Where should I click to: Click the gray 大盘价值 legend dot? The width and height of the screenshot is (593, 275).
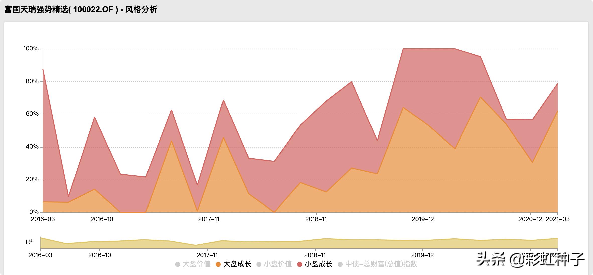pyautogui.click(x=178, y=264)
